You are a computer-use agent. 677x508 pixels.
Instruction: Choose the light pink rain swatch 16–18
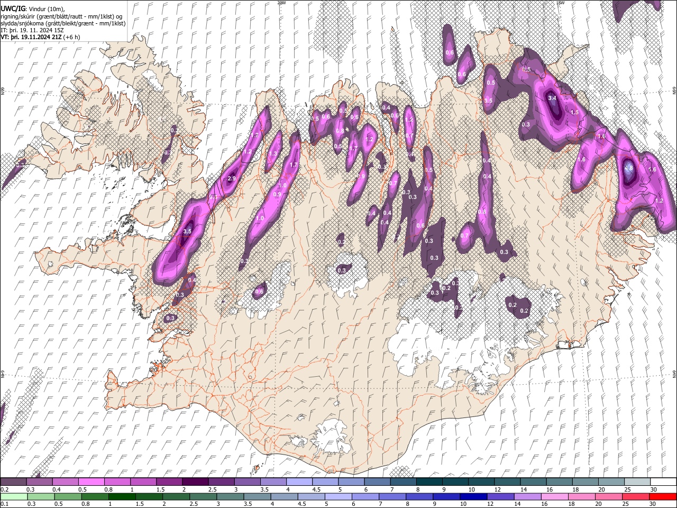pos(555,496)
